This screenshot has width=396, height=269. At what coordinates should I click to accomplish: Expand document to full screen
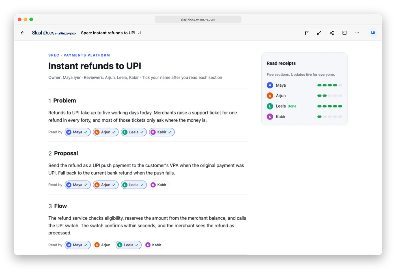coord(319,33)
